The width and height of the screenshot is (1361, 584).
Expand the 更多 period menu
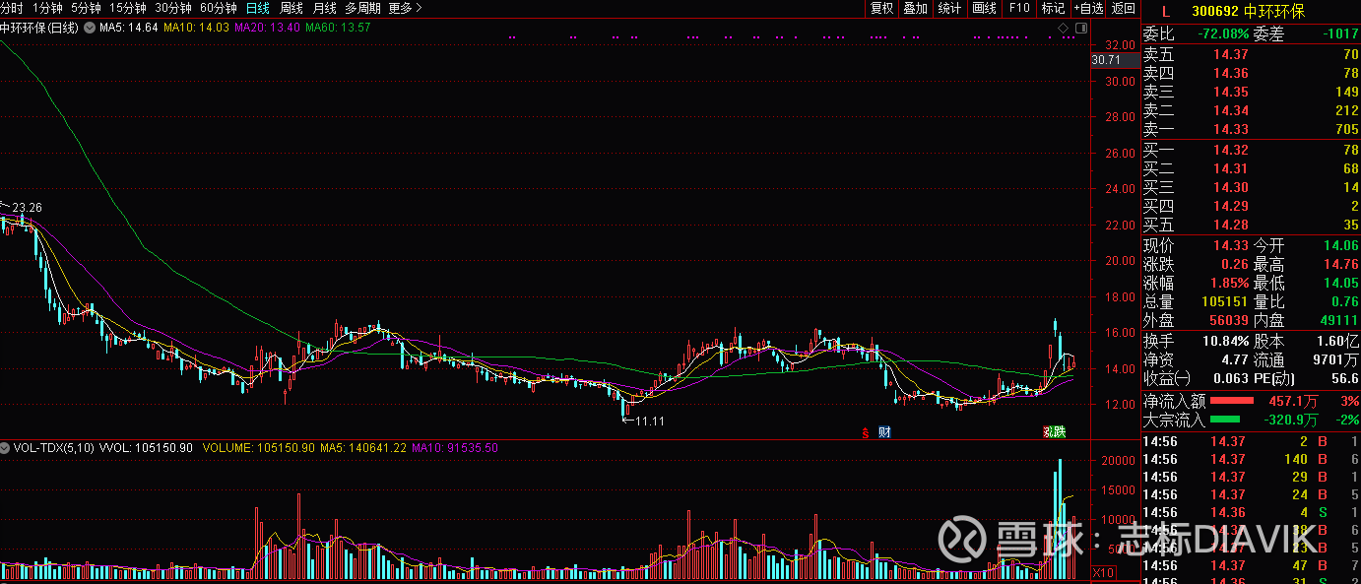coord(406,8)
